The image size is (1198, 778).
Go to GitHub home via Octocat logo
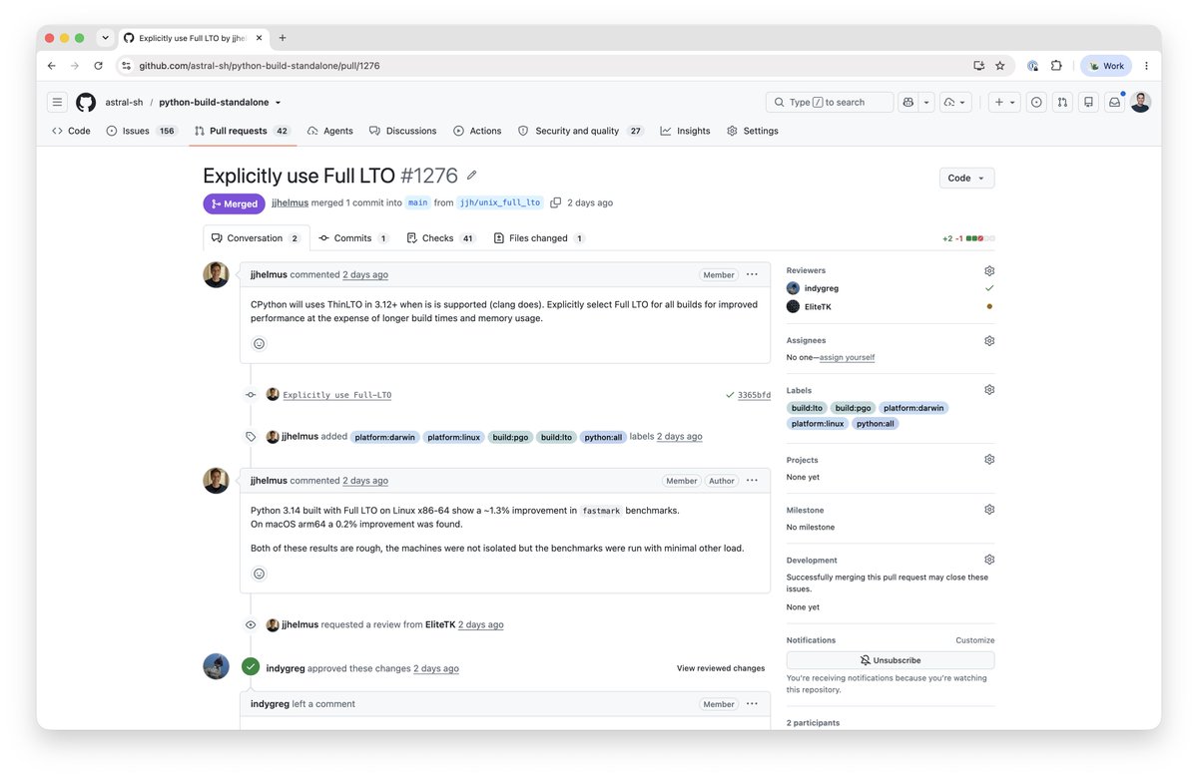86,102
